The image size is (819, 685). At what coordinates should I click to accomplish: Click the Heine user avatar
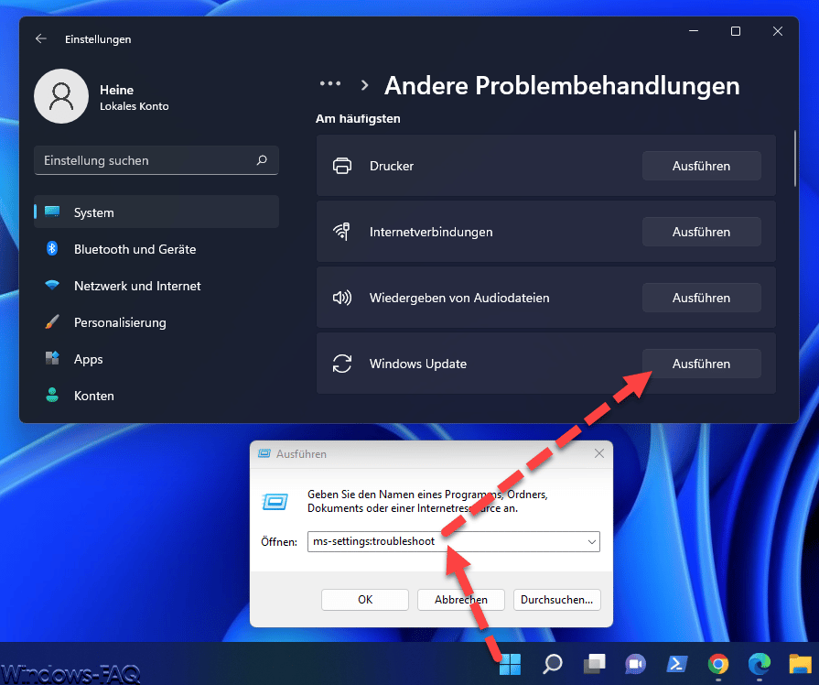coord(61,96)
